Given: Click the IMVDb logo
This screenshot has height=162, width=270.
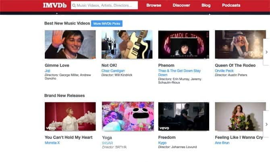Looking at the screenshot, I should 54,5.
